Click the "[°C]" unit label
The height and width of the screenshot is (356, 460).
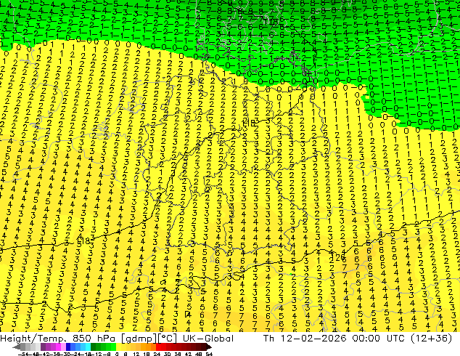coord(166,339)
